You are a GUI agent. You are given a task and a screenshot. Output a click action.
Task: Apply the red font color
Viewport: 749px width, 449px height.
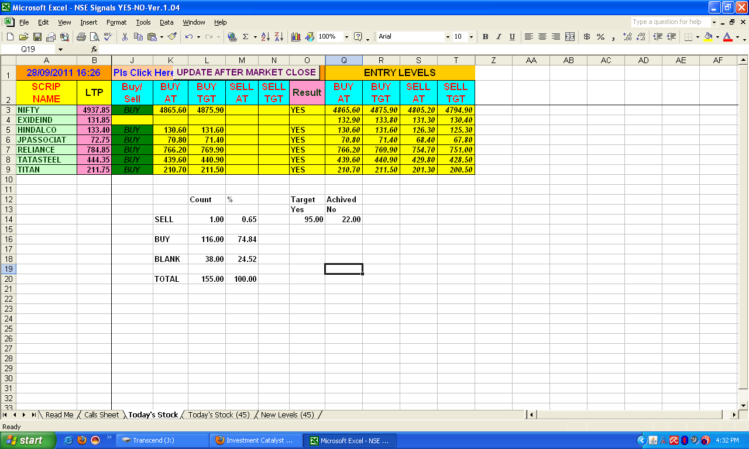[727, 37]
